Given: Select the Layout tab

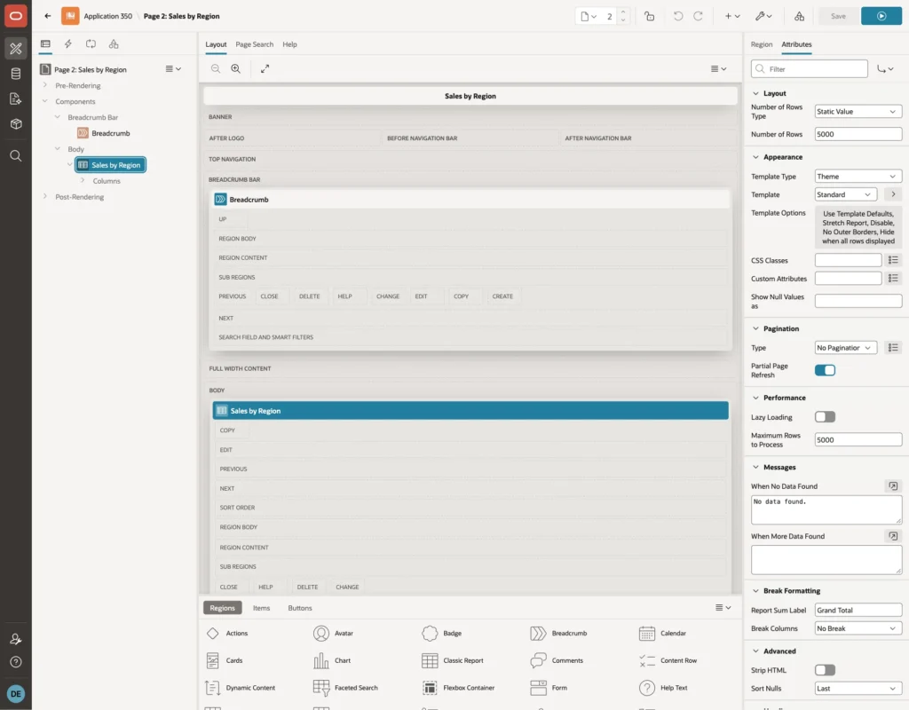Looking at the screenshot, I should [x=216, y=44].
